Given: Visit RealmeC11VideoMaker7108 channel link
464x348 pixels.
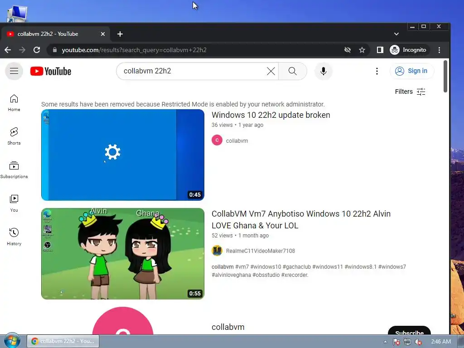Looking at the screenshot, I should 261,251.
